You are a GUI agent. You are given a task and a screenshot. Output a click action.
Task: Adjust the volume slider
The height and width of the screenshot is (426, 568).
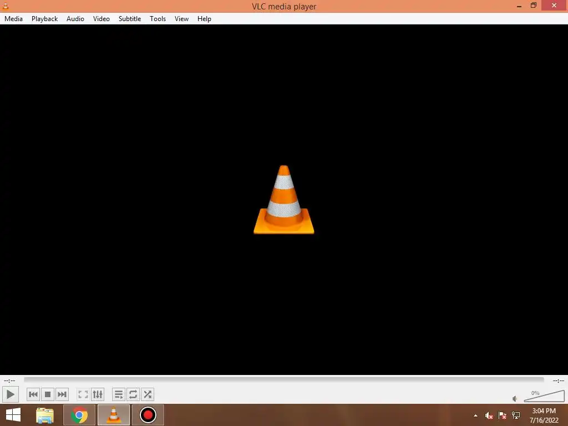point(544,396)
